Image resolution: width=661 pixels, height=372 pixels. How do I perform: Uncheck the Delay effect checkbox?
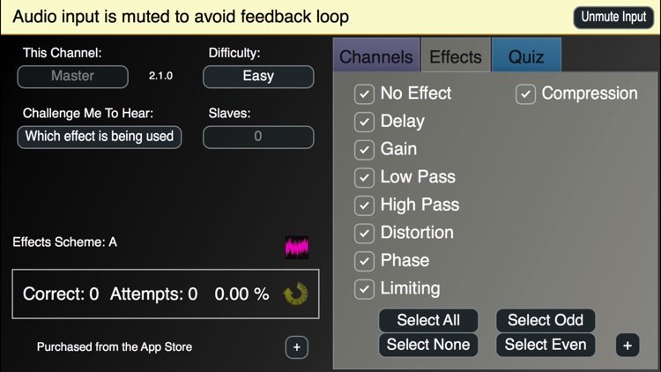(364, 122)
